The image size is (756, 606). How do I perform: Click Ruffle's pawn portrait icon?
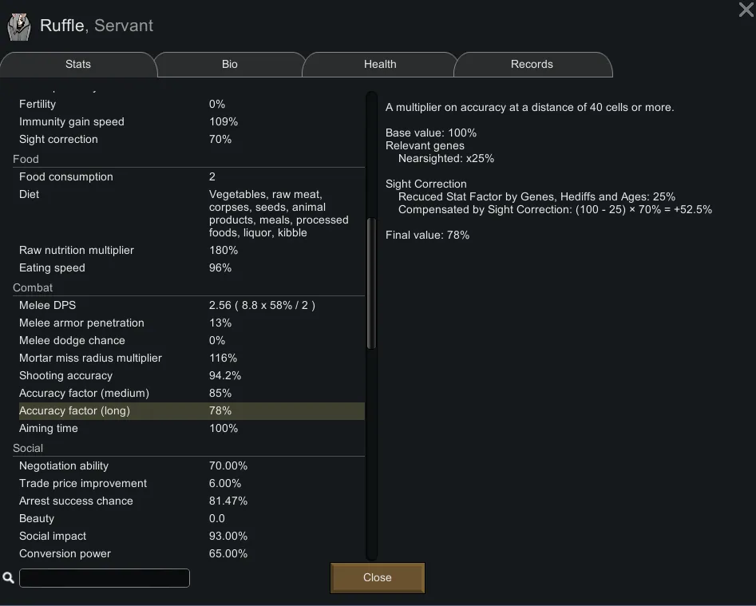(19, 26)
